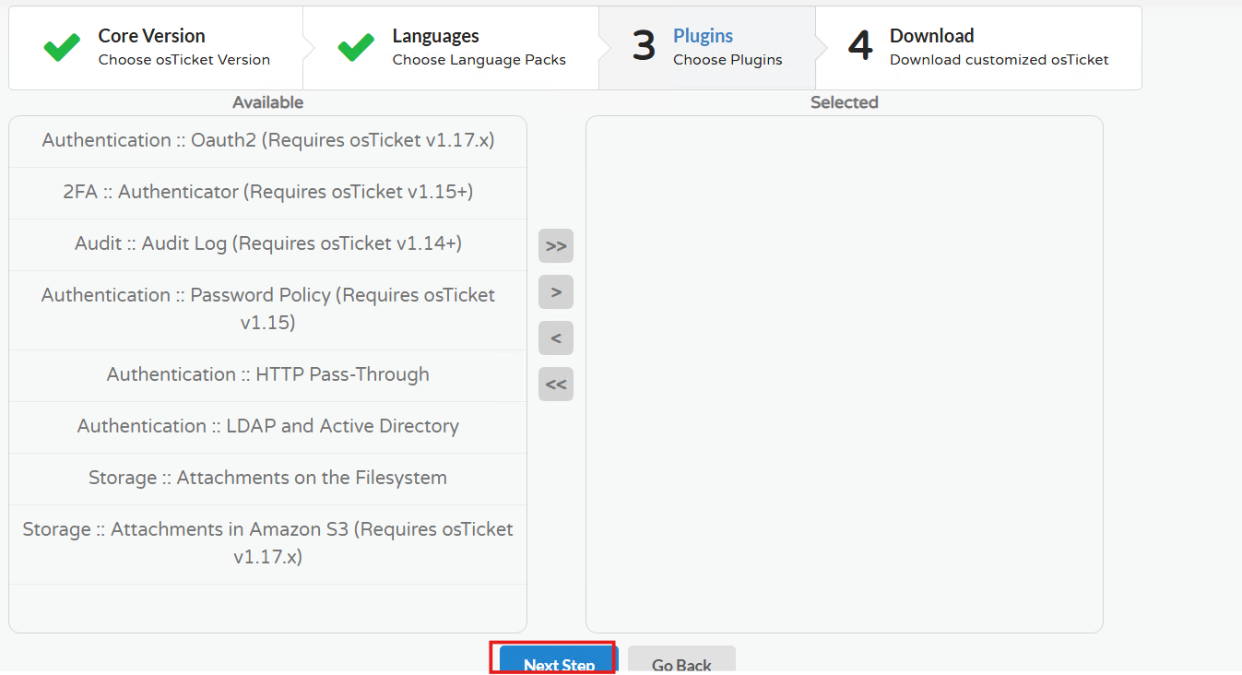Open the Languages wizard step
This screenshot has height=675, width=1242.
(451, 48)
